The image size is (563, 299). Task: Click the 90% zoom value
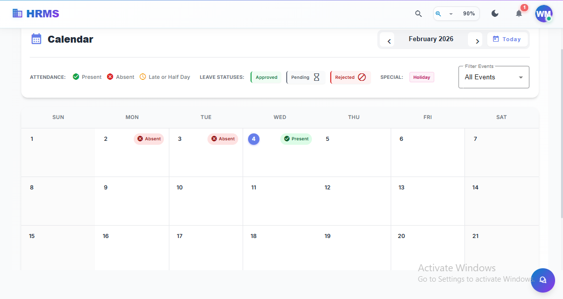pos(469,14)
